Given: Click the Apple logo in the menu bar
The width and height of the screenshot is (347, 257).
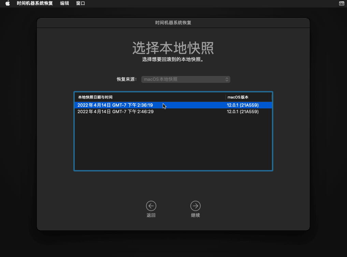Looking at the screenshot, I should 7,3.
